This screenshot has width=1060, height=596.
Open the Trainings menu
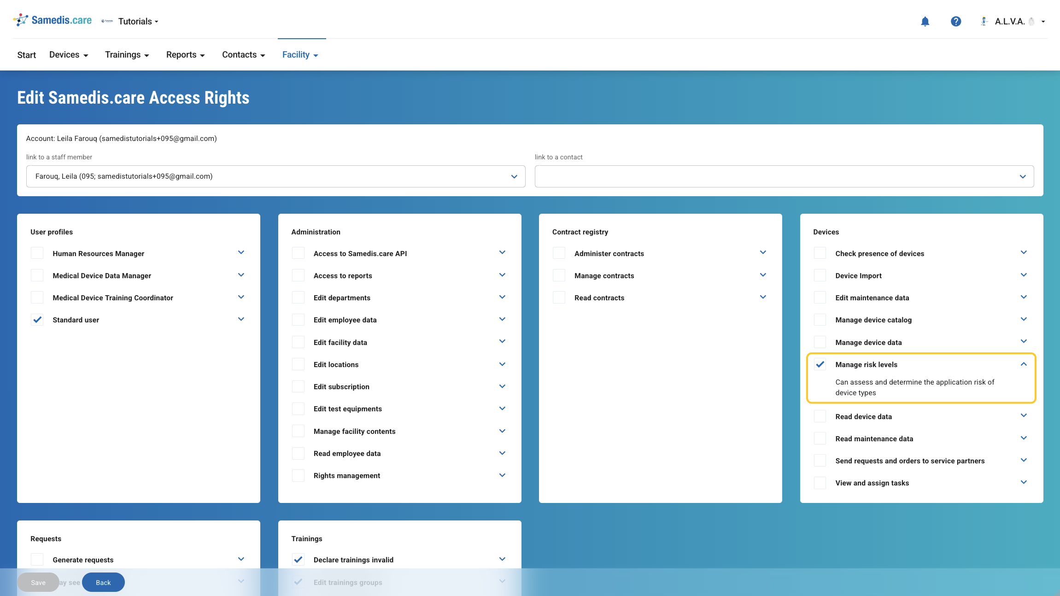[x=127, y=55]
